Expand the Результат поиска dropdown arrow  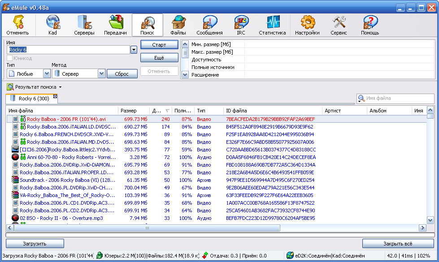pyautogui.click(x=60, y=87)
